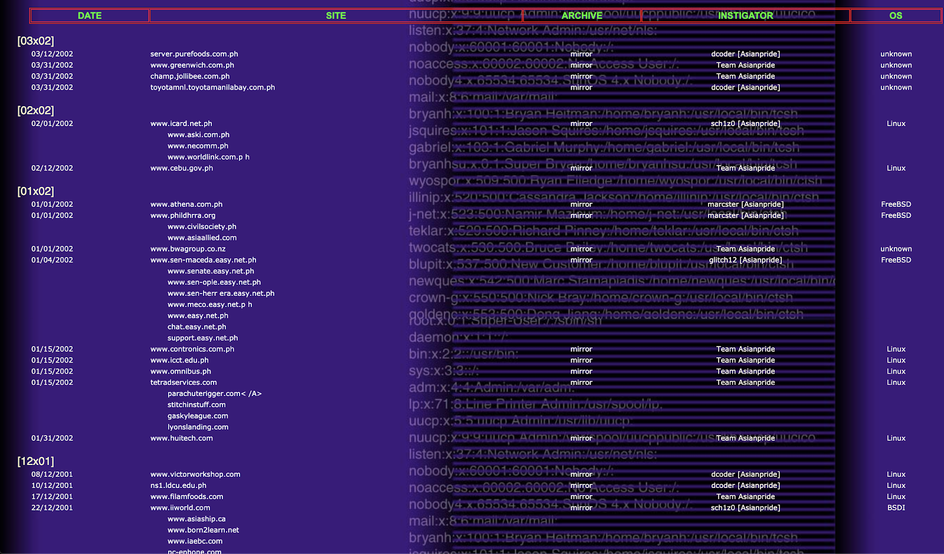This screenshot has width=944, height=554.
Task: Open www.sen-maceda.easy.net.ph link
Action: tap(204, 260)
